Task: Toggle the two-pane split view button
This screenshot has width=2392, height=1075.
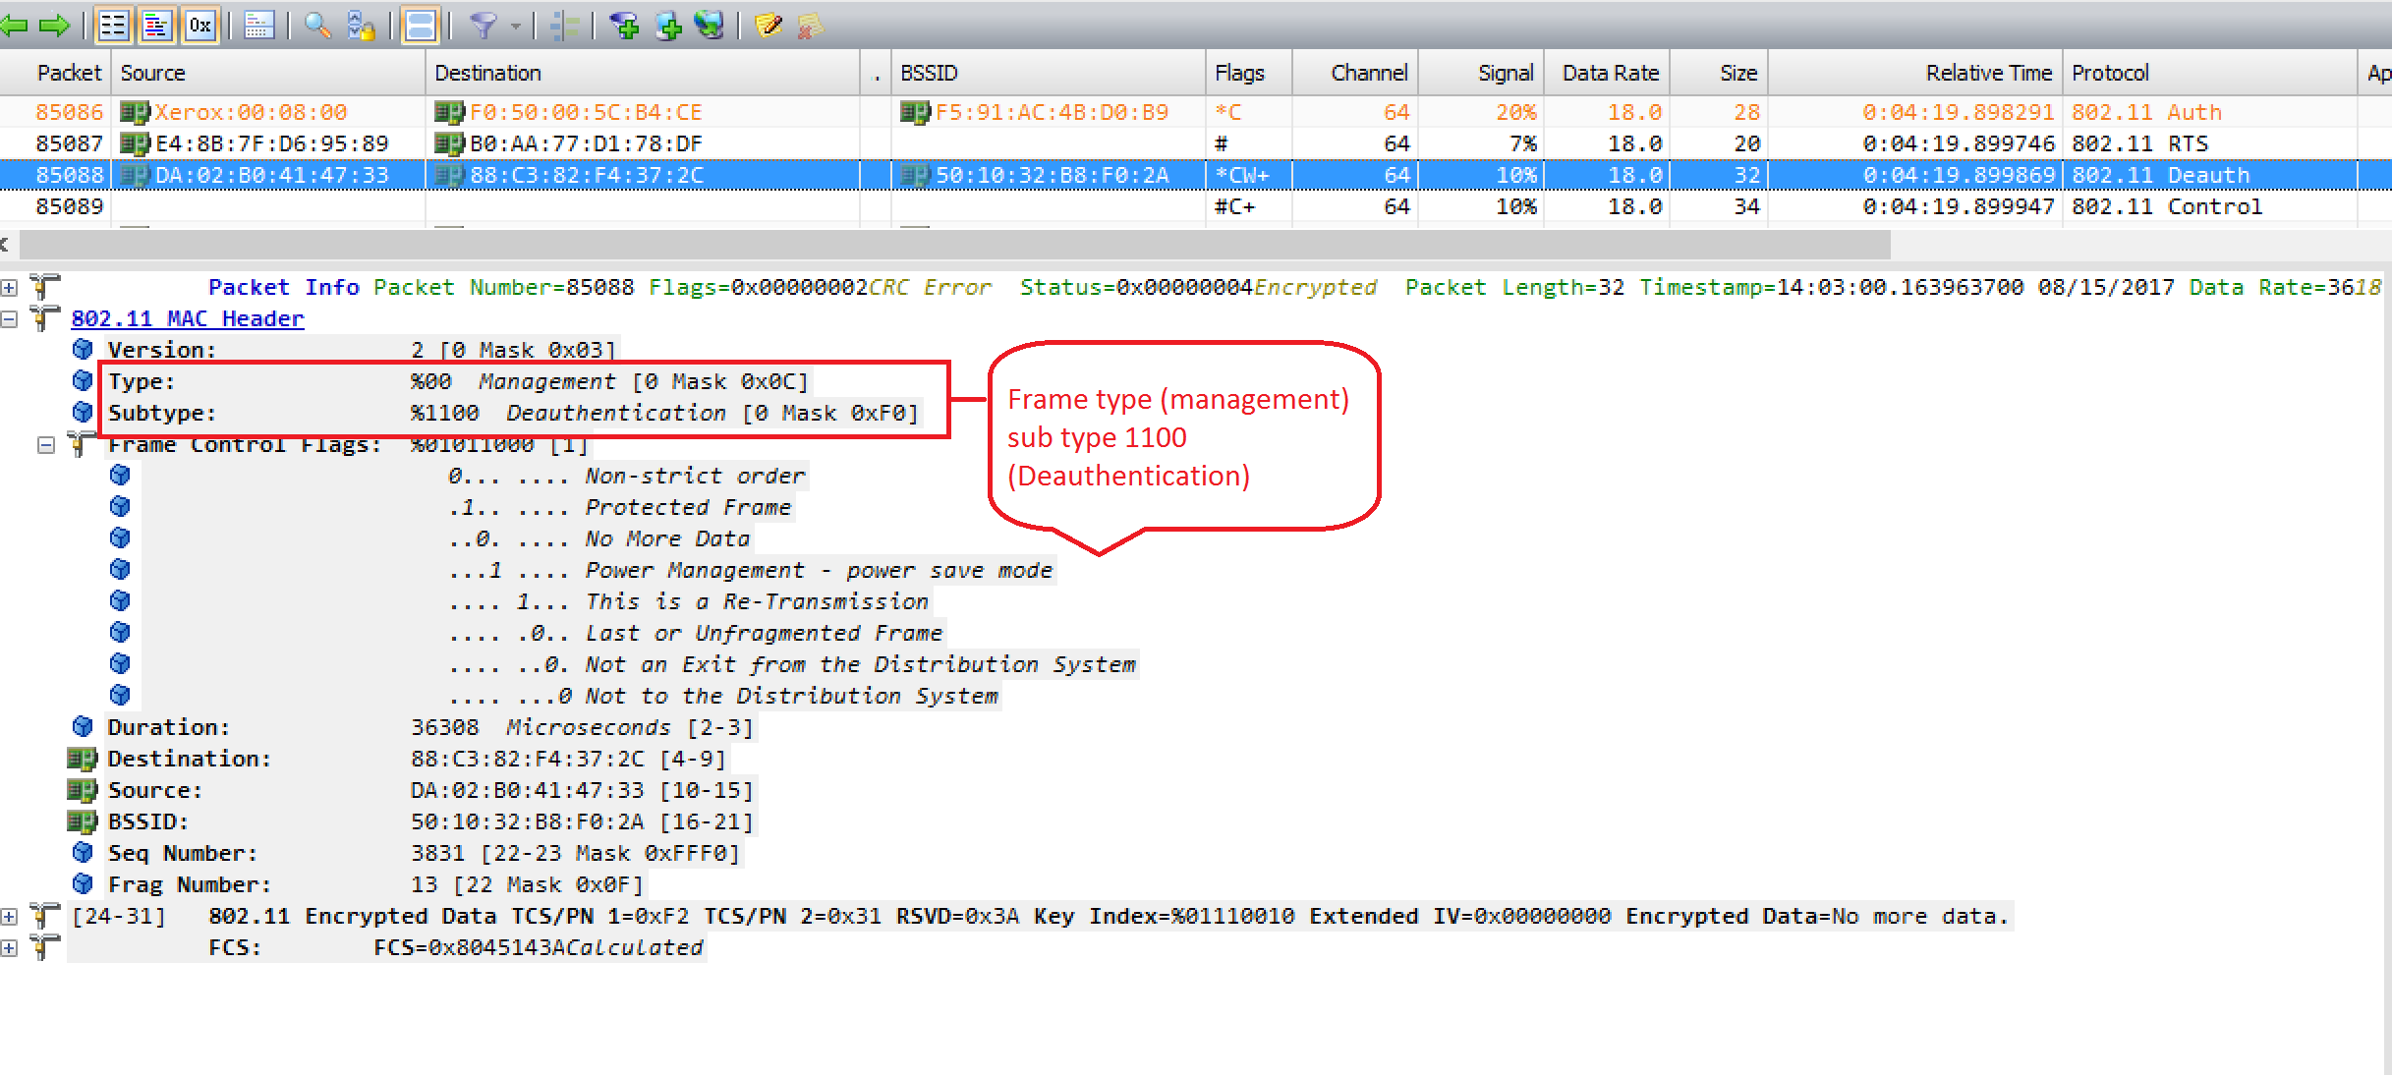Action: pyautogui.click(x=420, y=26)
